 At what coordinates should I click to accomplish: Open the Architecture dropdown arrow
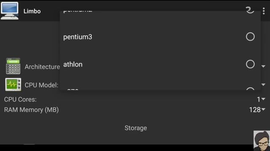coord(263,66)
